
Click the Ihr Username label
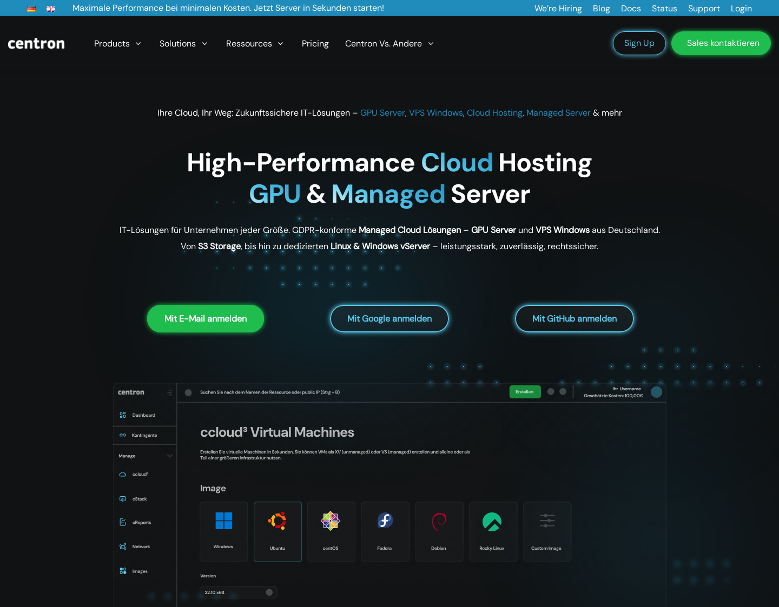coord(626,389)
